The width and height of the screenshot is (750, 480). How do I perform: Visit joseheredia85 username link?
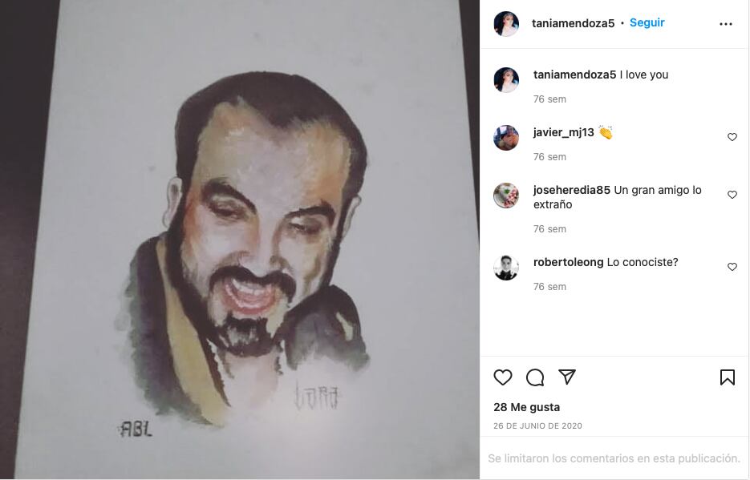(x=572, y=190)
